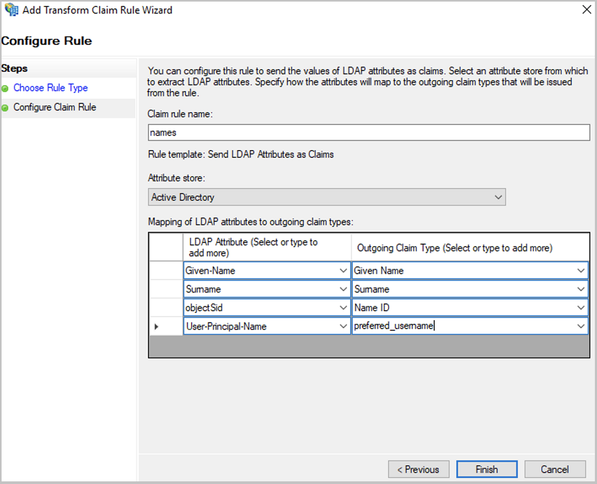This screenshot has height=484, width=597.
Task: Click the Finish button
Action: [x=486, y=469]
